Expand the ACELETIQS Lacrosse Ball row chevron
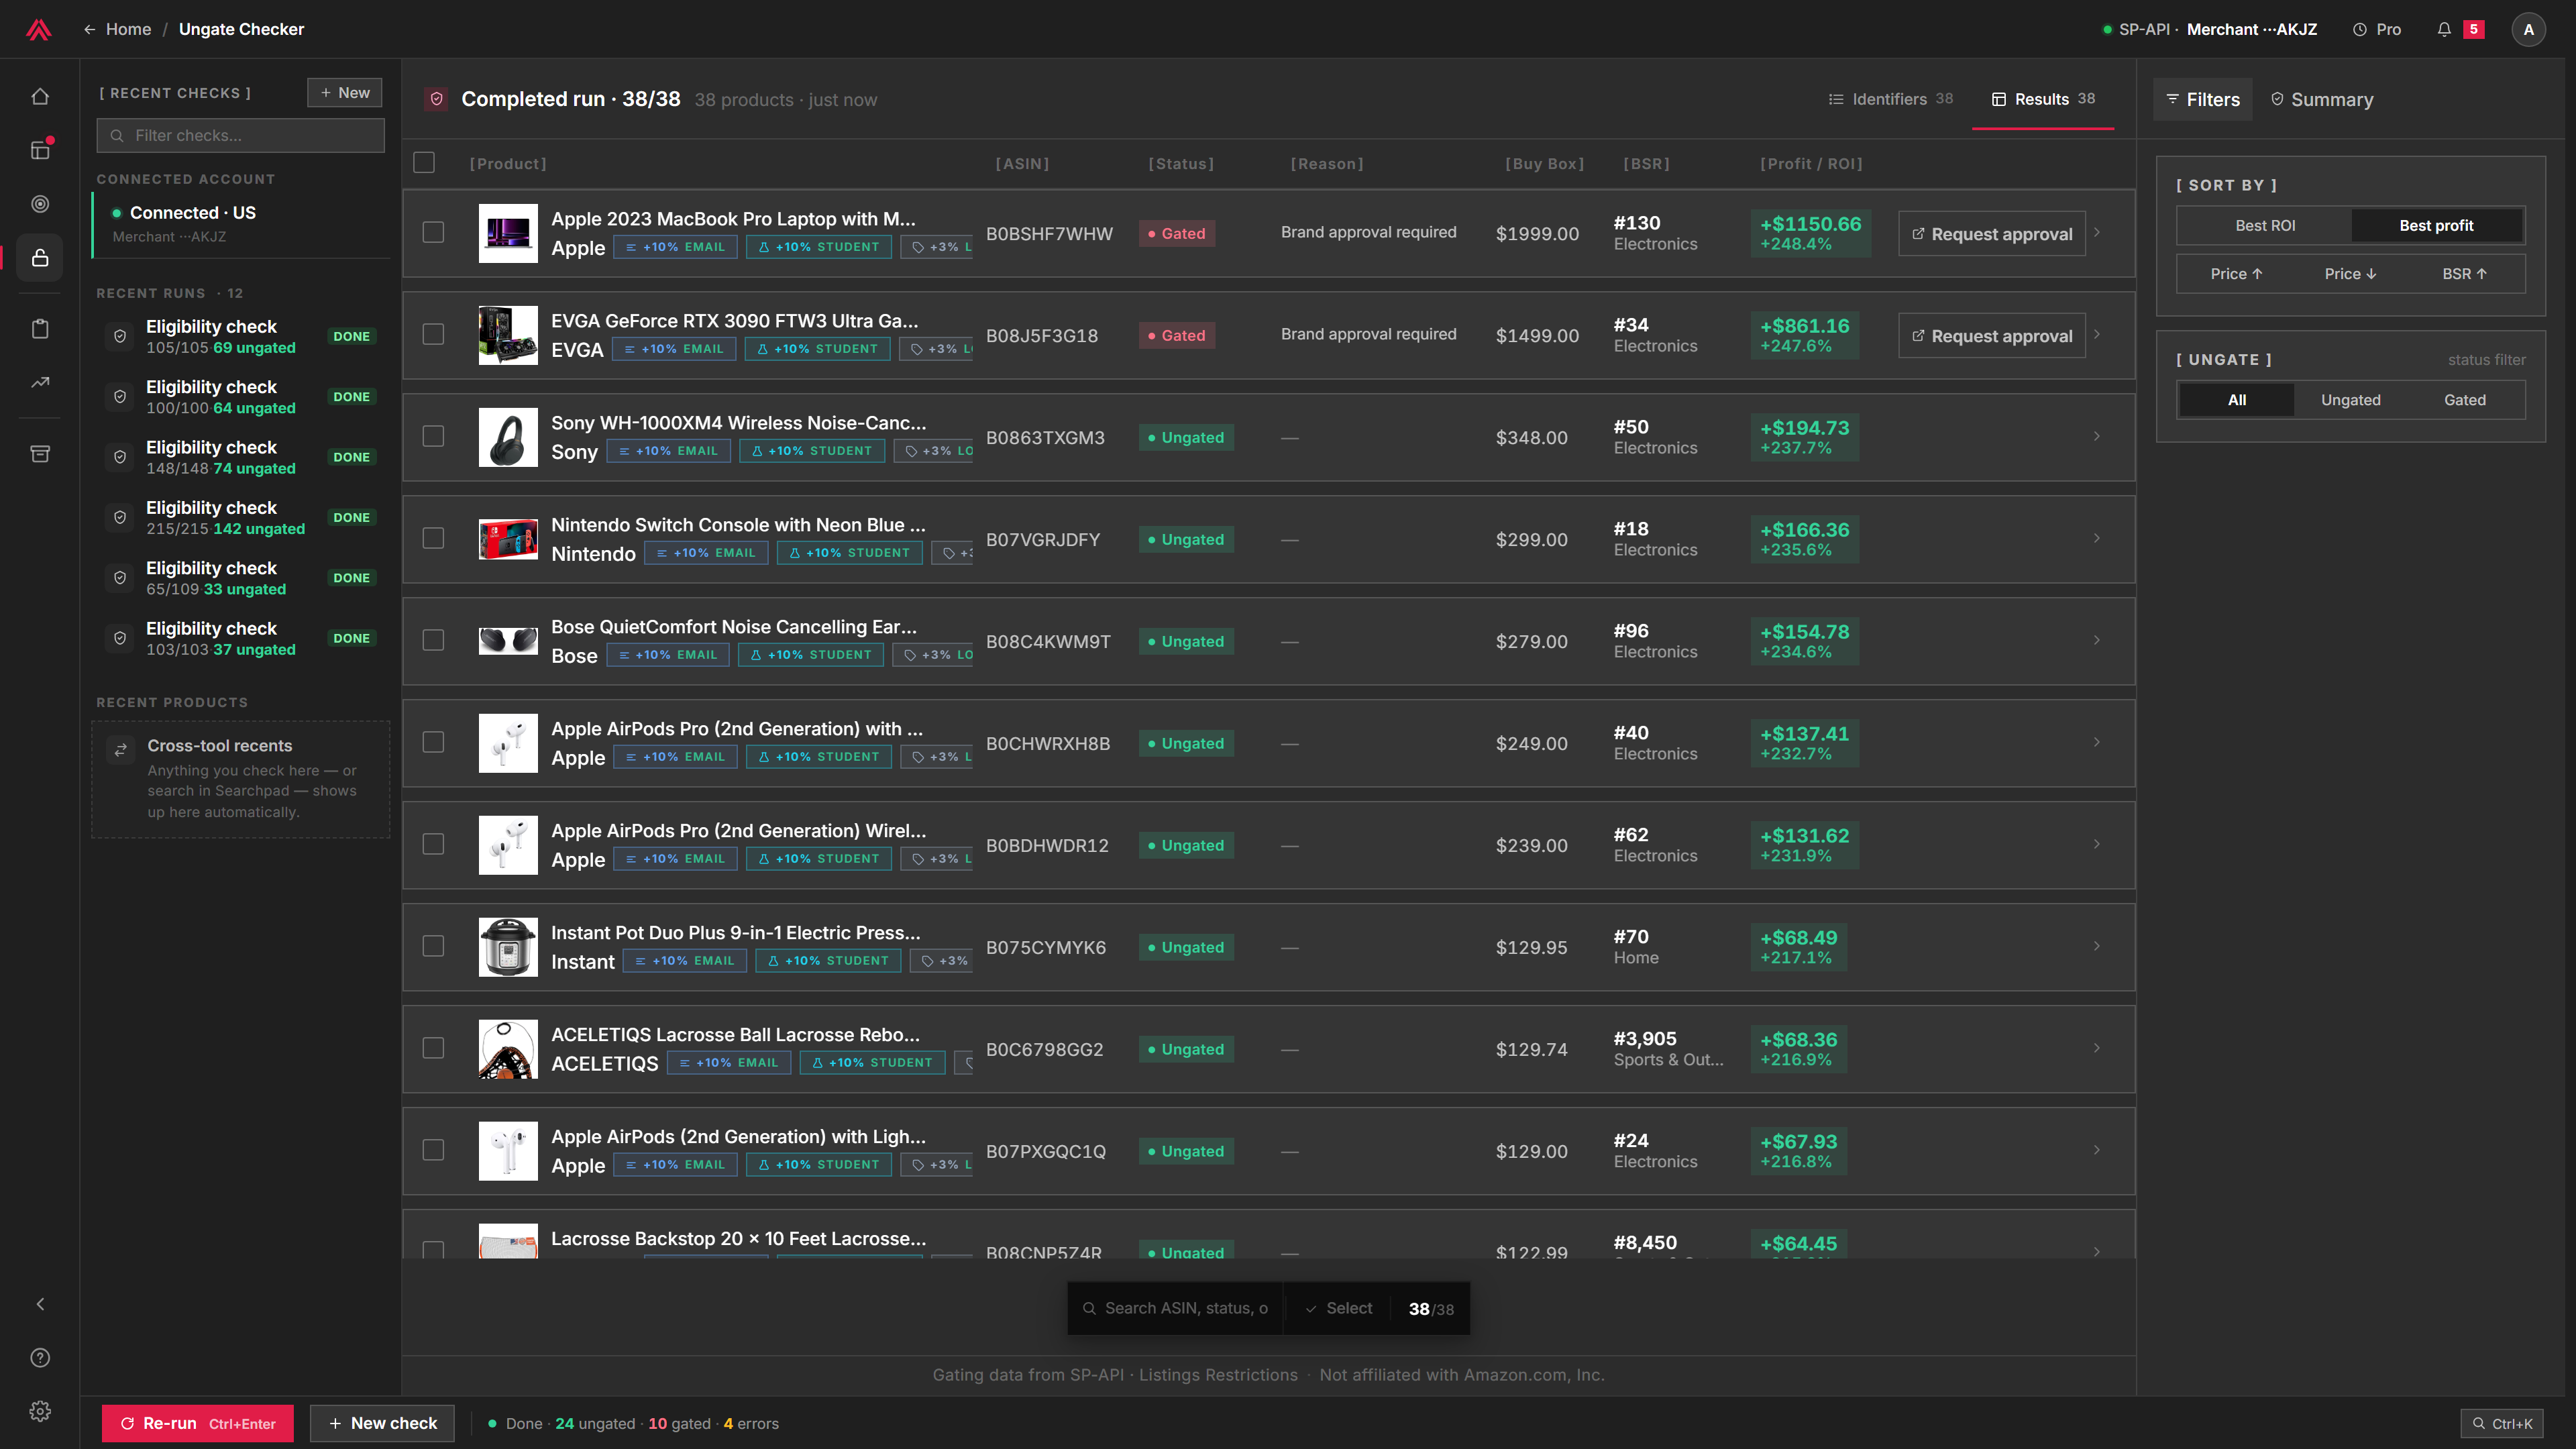 click(2097, 1048)
